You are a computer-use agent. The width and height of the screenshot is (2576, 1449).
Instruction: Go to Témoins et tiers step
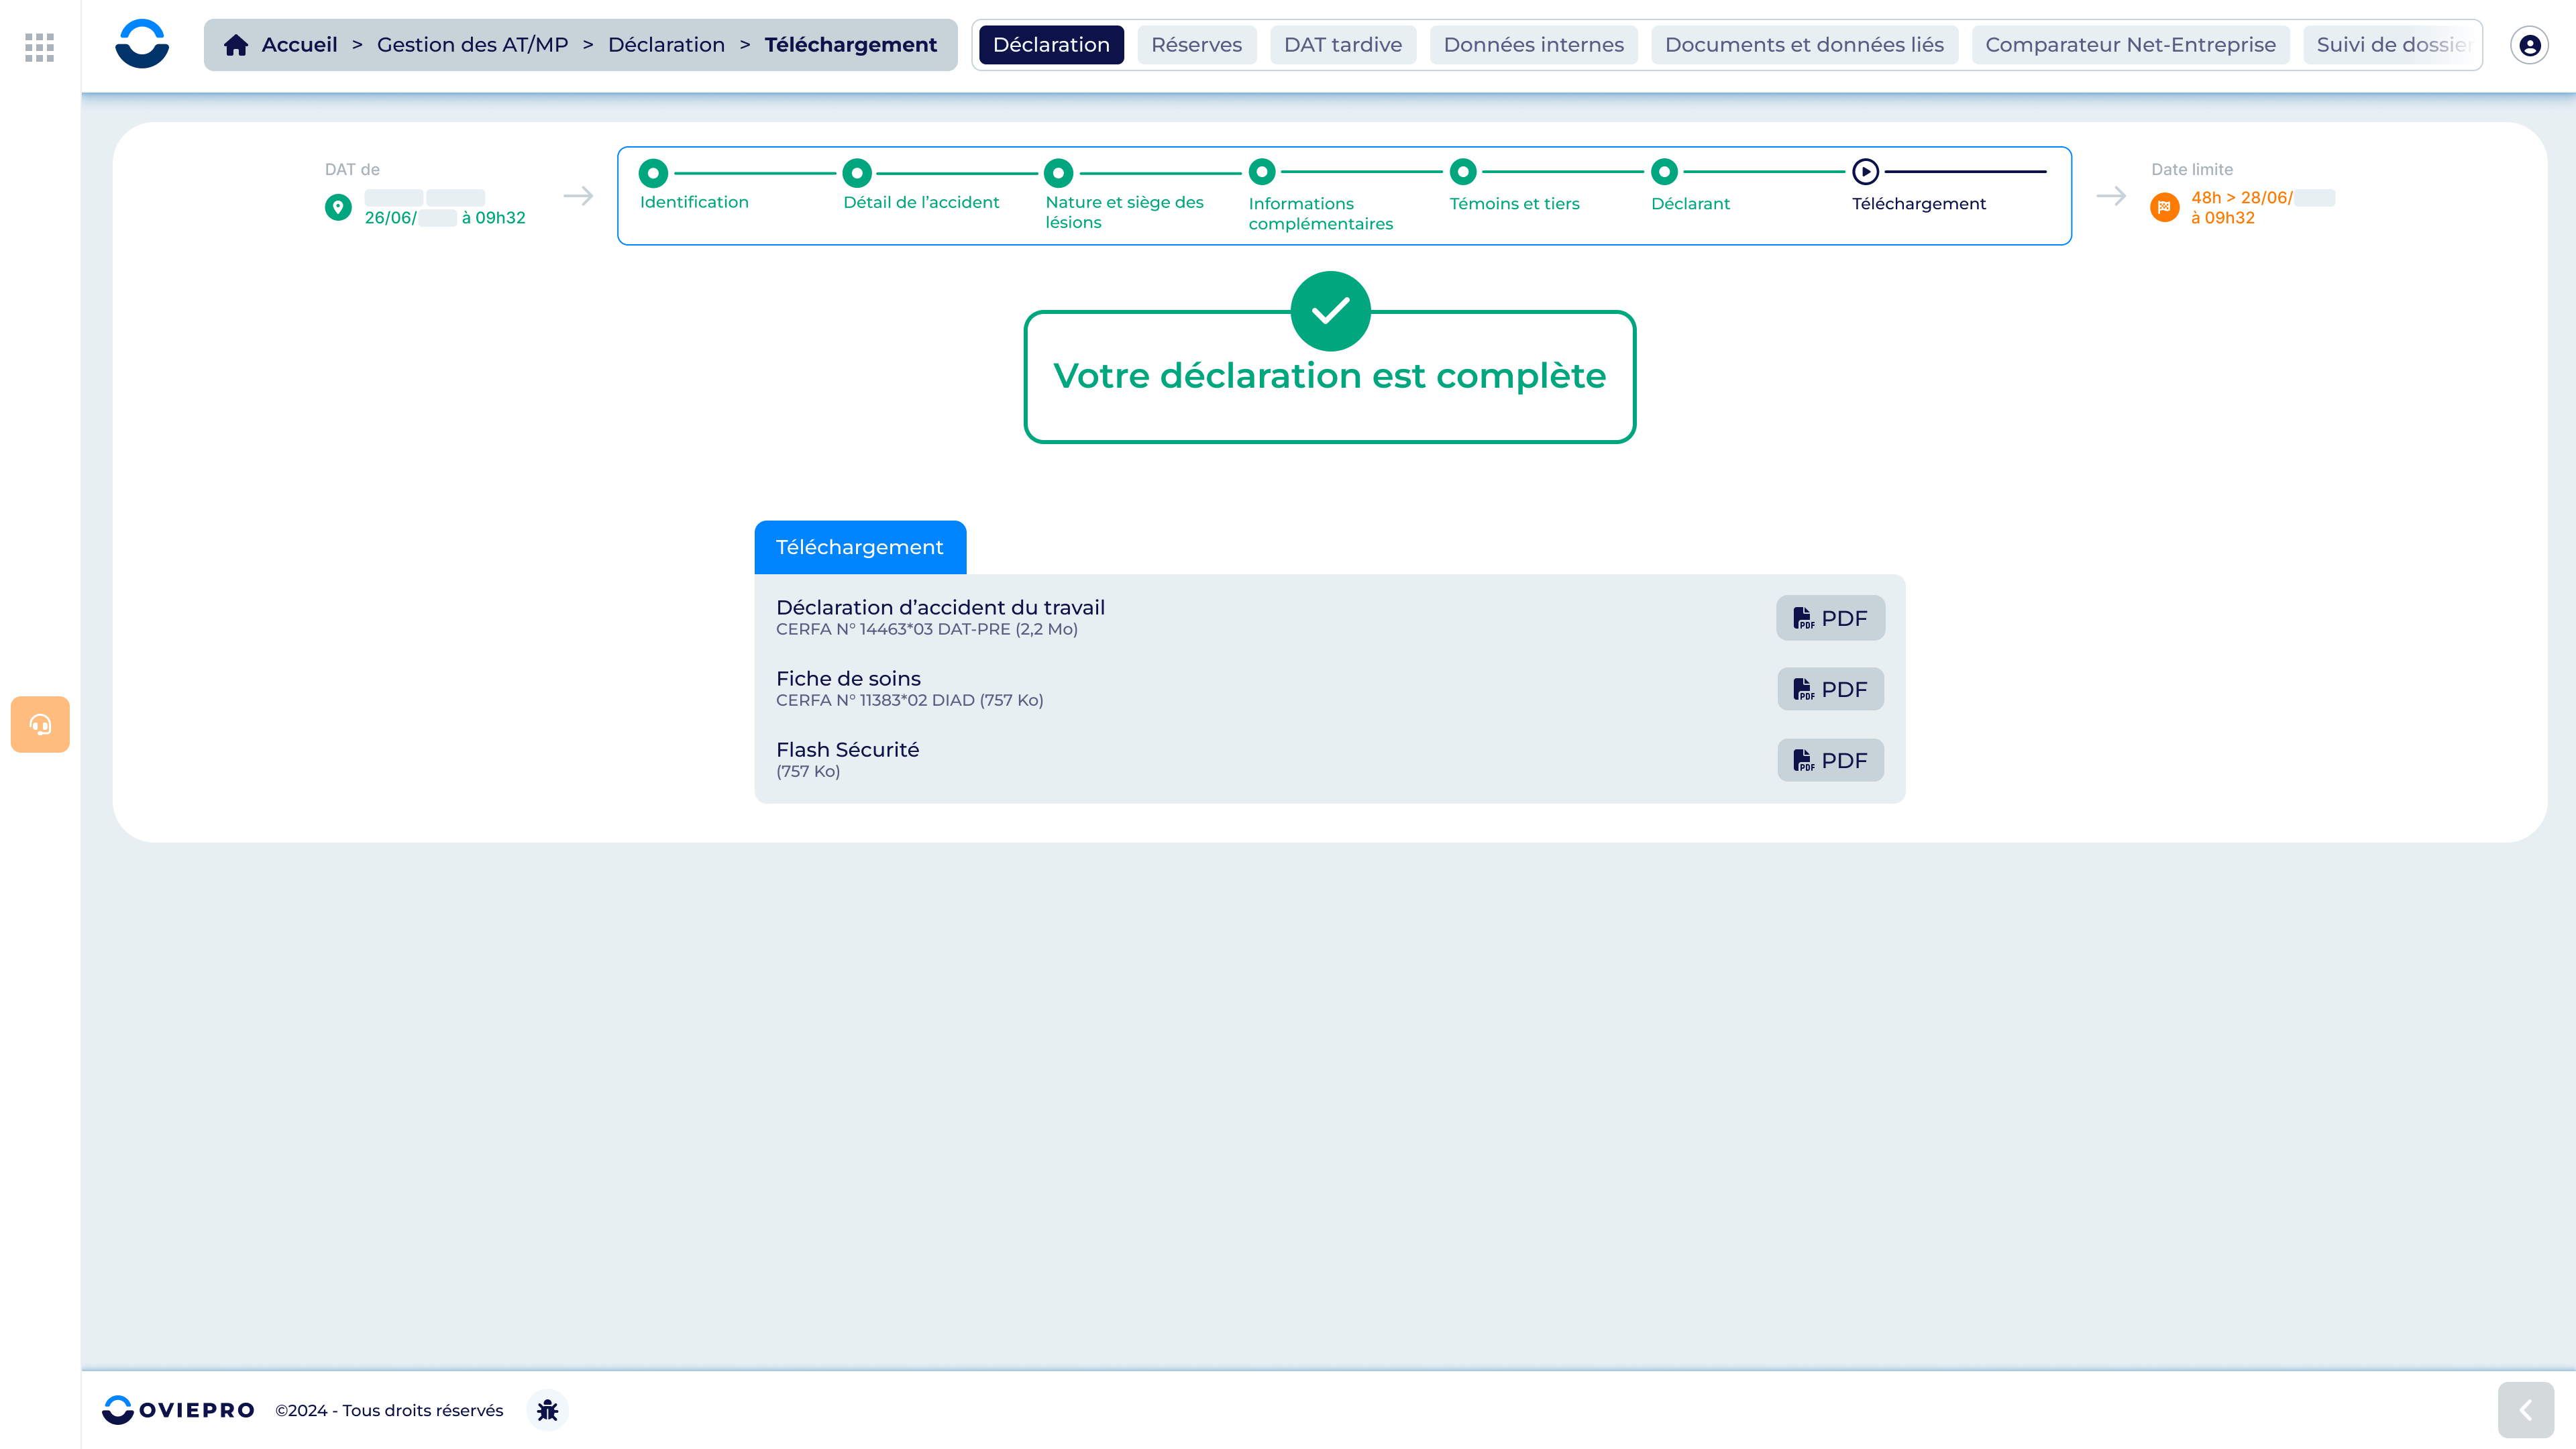1463,172
